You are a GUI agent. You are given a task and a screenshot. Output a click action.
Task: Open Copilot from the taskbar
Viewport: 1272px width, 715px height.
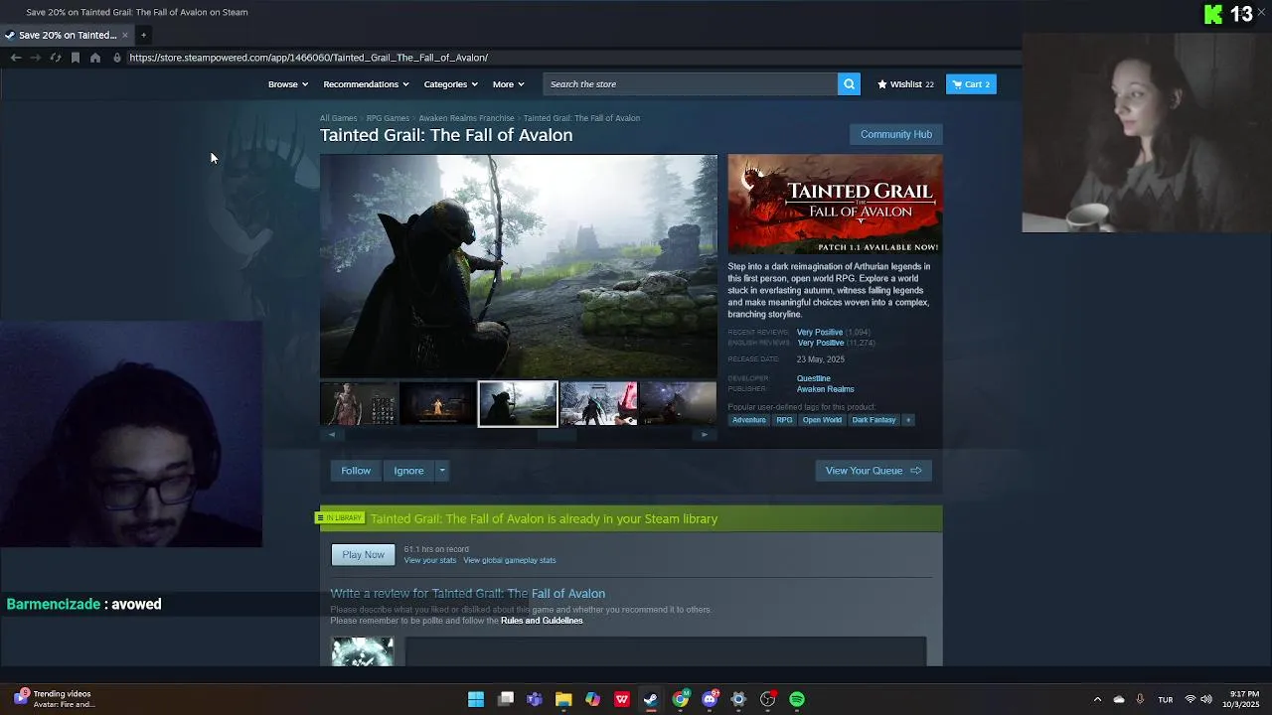pyautogui.click(x=592, y=699)
